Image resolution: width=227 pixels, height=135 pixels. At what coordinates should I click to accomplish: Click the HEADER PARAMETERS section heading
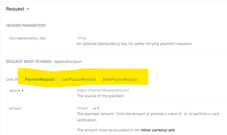pos(26,26)
